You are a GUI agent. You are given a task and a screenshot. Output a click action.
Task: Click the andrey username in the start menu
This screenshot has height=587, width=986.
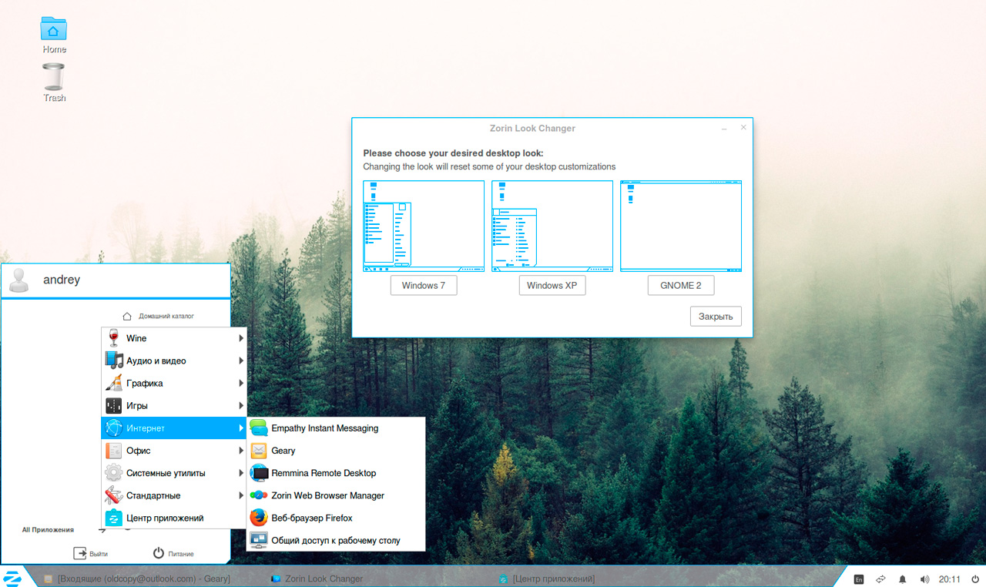click(62, 280)
